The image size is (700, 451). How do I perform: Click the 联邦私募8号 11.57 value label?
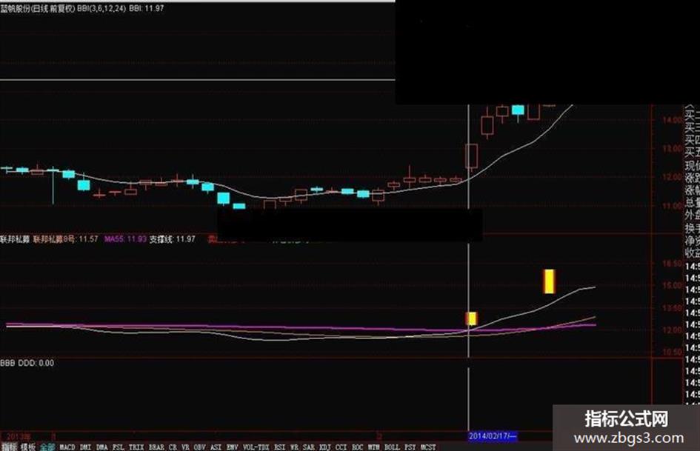pyautogui.click(x=65, y=239)
